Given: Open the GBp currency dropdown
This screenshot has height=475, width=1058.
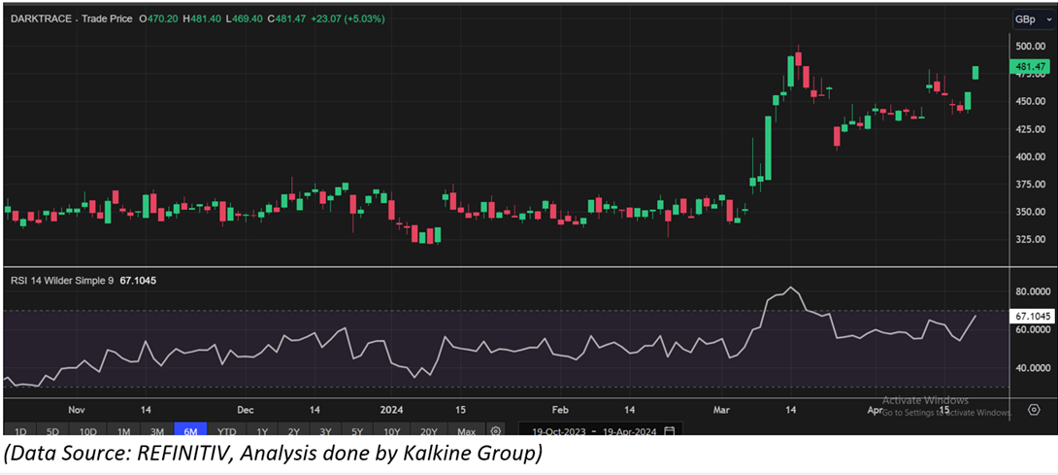Looking at the screenshot, I should (1032, 19).
